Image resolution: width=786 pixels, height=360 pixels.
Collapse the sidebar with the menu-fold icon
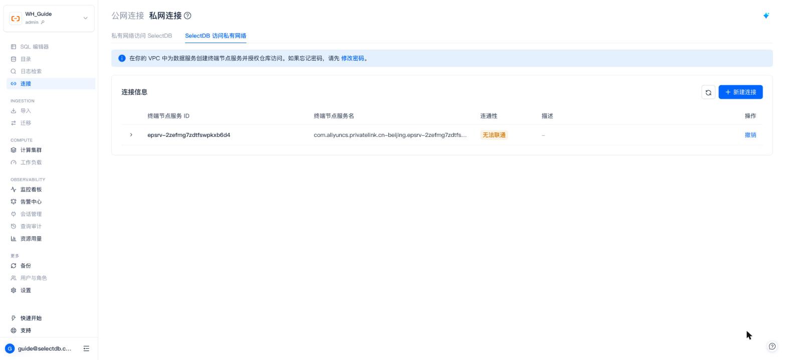pyautogui.click(x=86, y=348)
